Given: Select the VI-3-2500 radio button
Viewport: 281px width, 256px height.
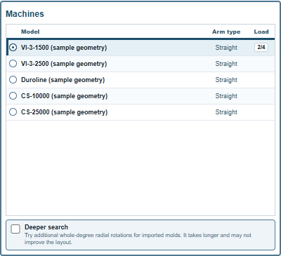Looking at the screenshot, I should (x=13, y=64).
